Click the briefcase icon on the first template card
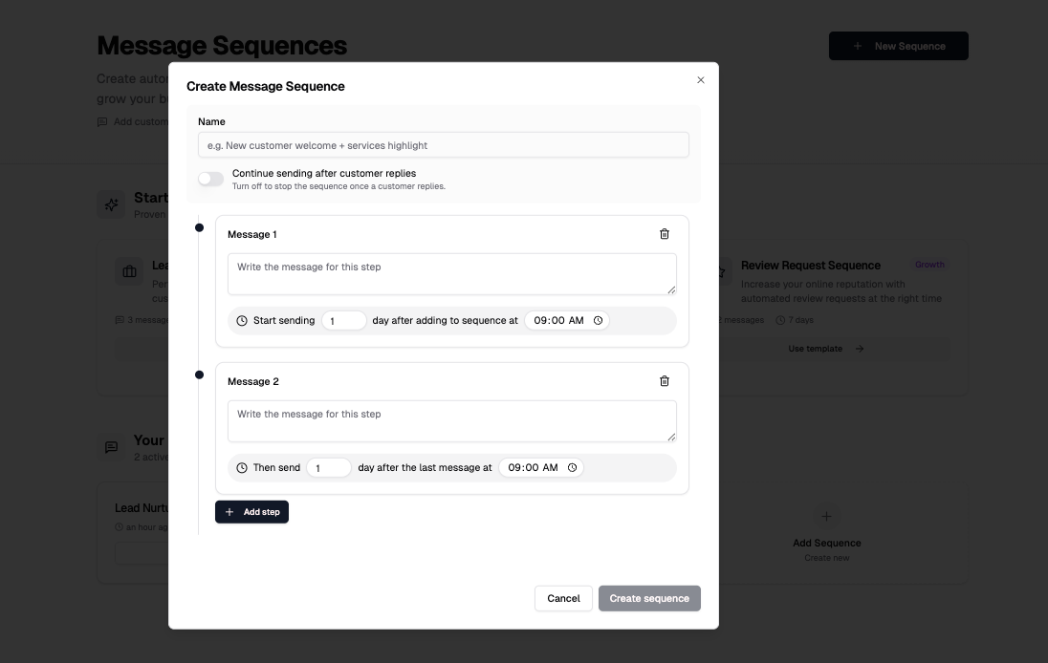The width and height of the screenshot is (1048, 663). (x=129, y=271)
